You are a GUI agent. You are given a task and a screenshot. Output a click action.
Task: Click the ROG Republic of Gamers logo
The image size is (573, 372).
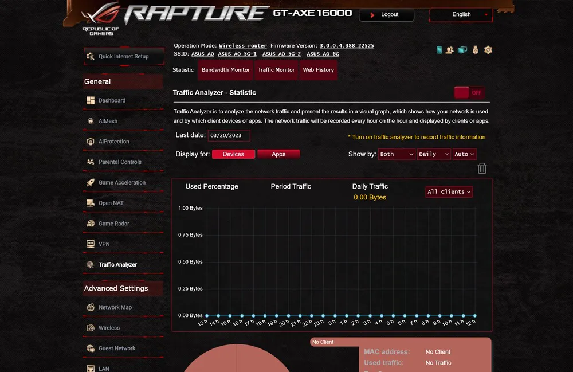click(x=101, y=19)
